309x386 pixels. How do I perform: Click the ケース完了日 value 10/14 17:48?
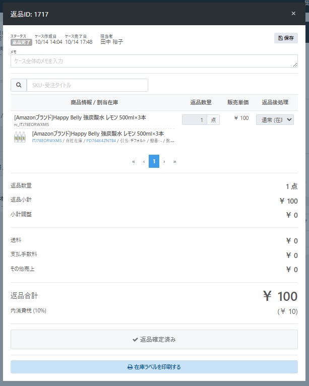pos(79,42)
